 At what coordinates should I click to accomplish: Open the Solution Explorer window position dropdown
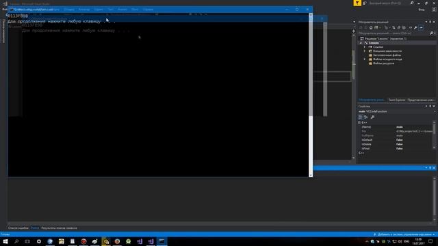[x=426, y=22]
